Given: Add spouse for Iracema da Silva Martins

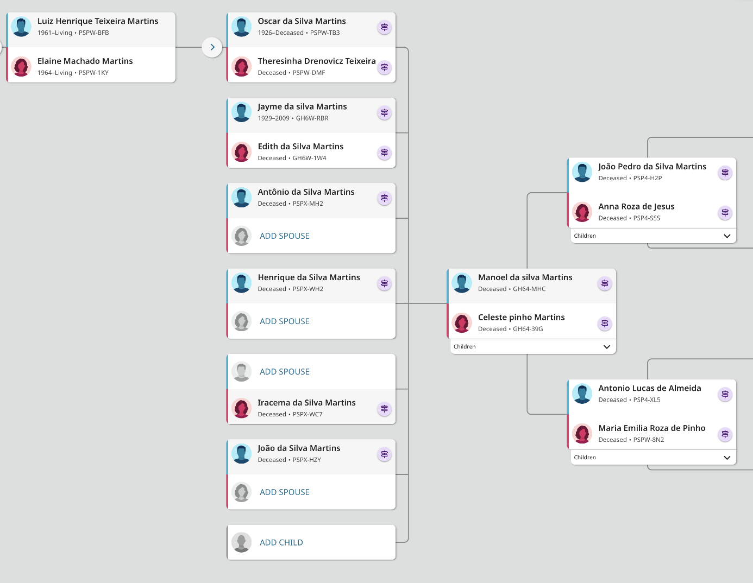Looking at the screenshot, I should 284,372.
